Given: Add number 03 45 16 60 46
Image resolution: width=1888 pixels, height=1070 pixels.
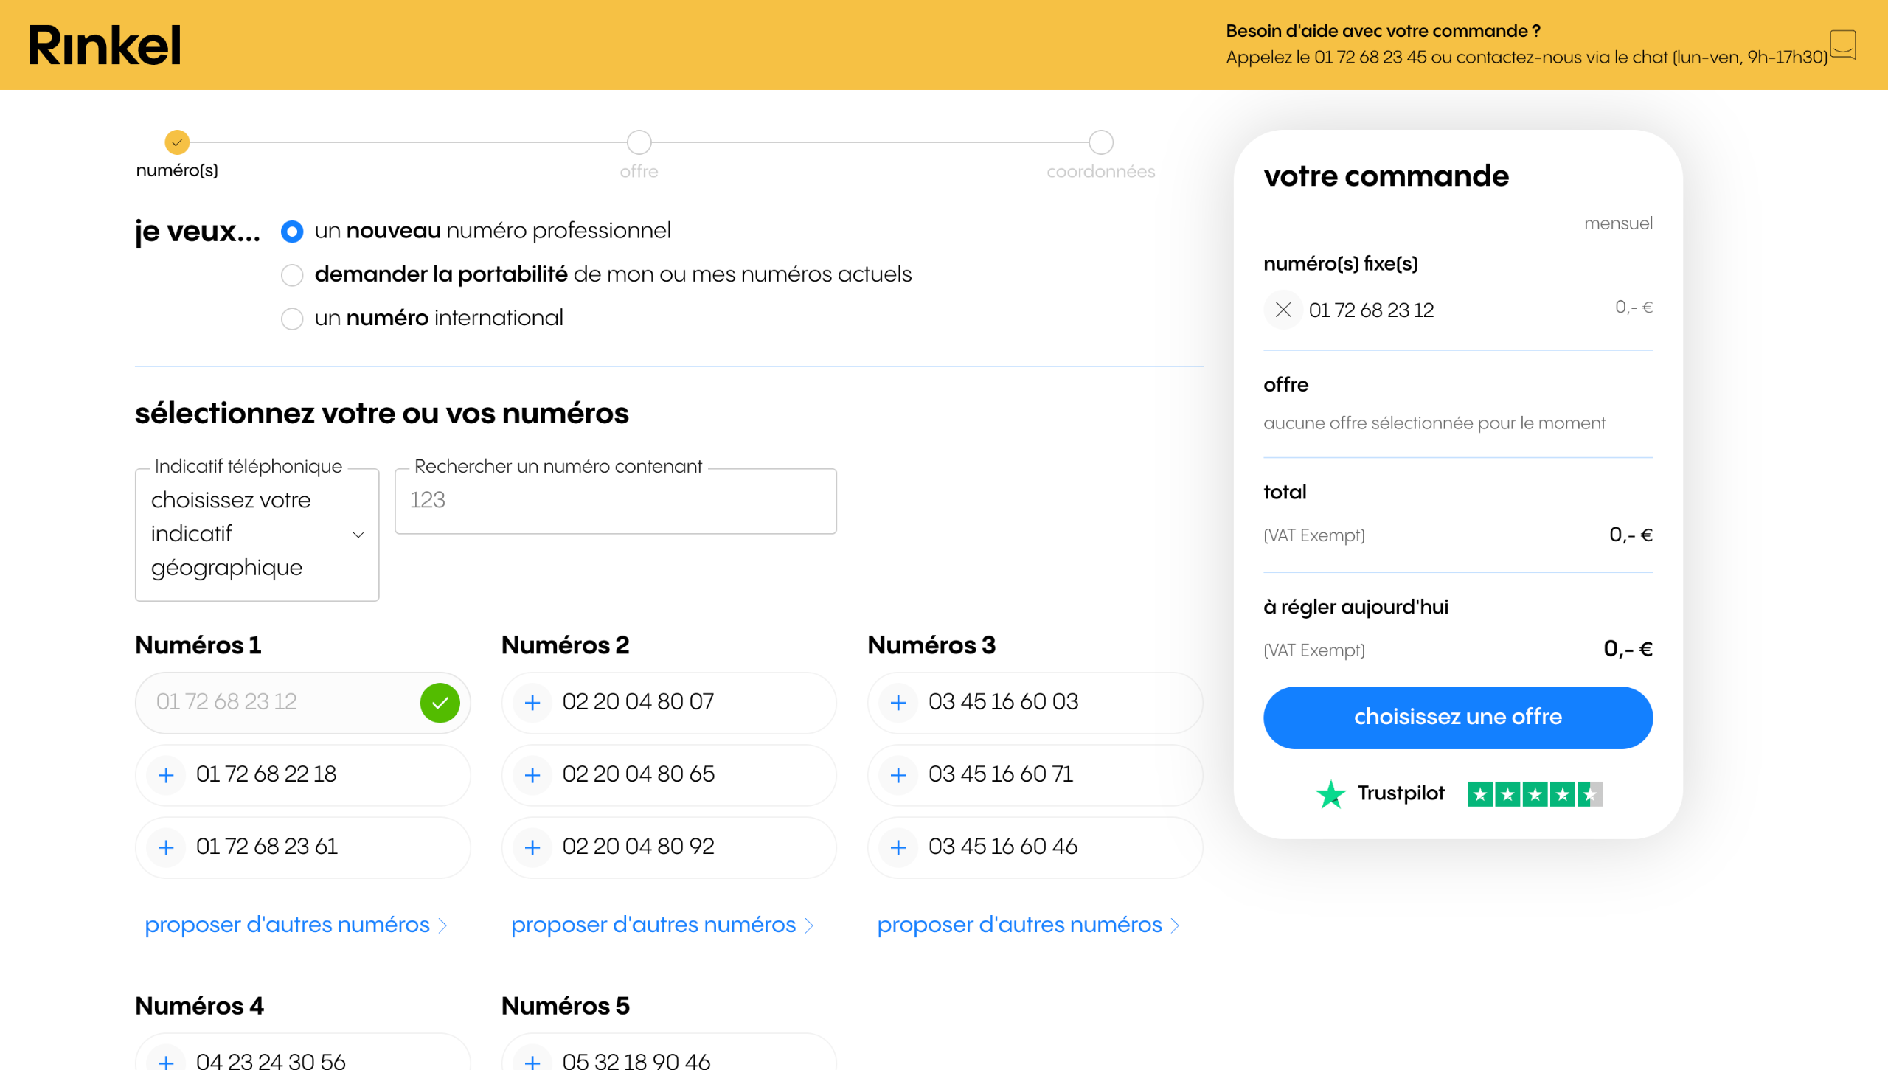Looking at the screenshot, I should (898, 847).
